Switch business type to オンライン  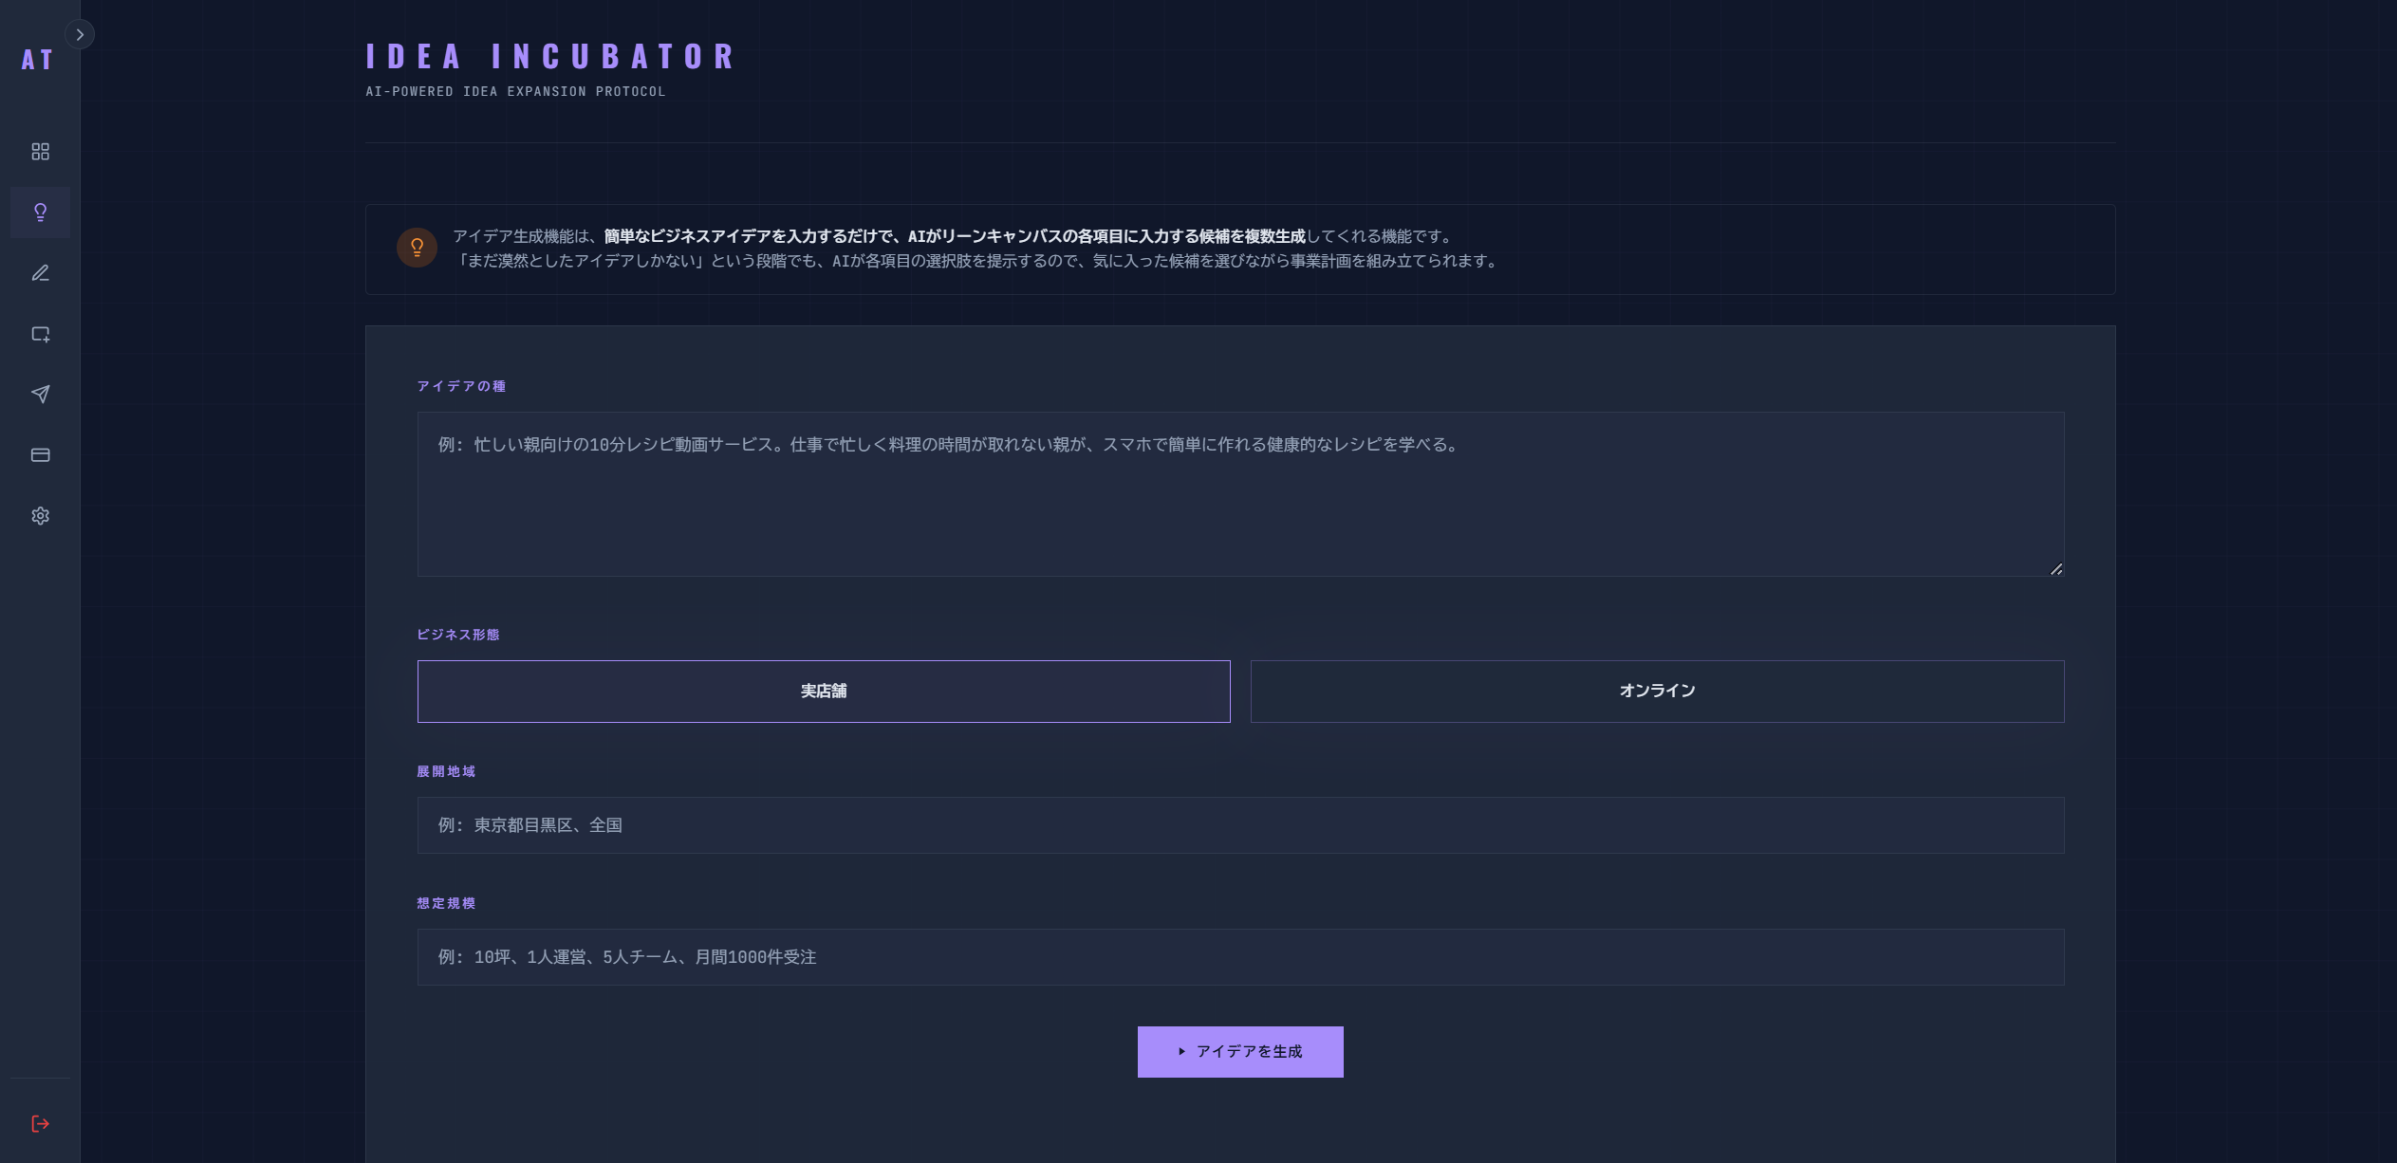[1657, 691]
